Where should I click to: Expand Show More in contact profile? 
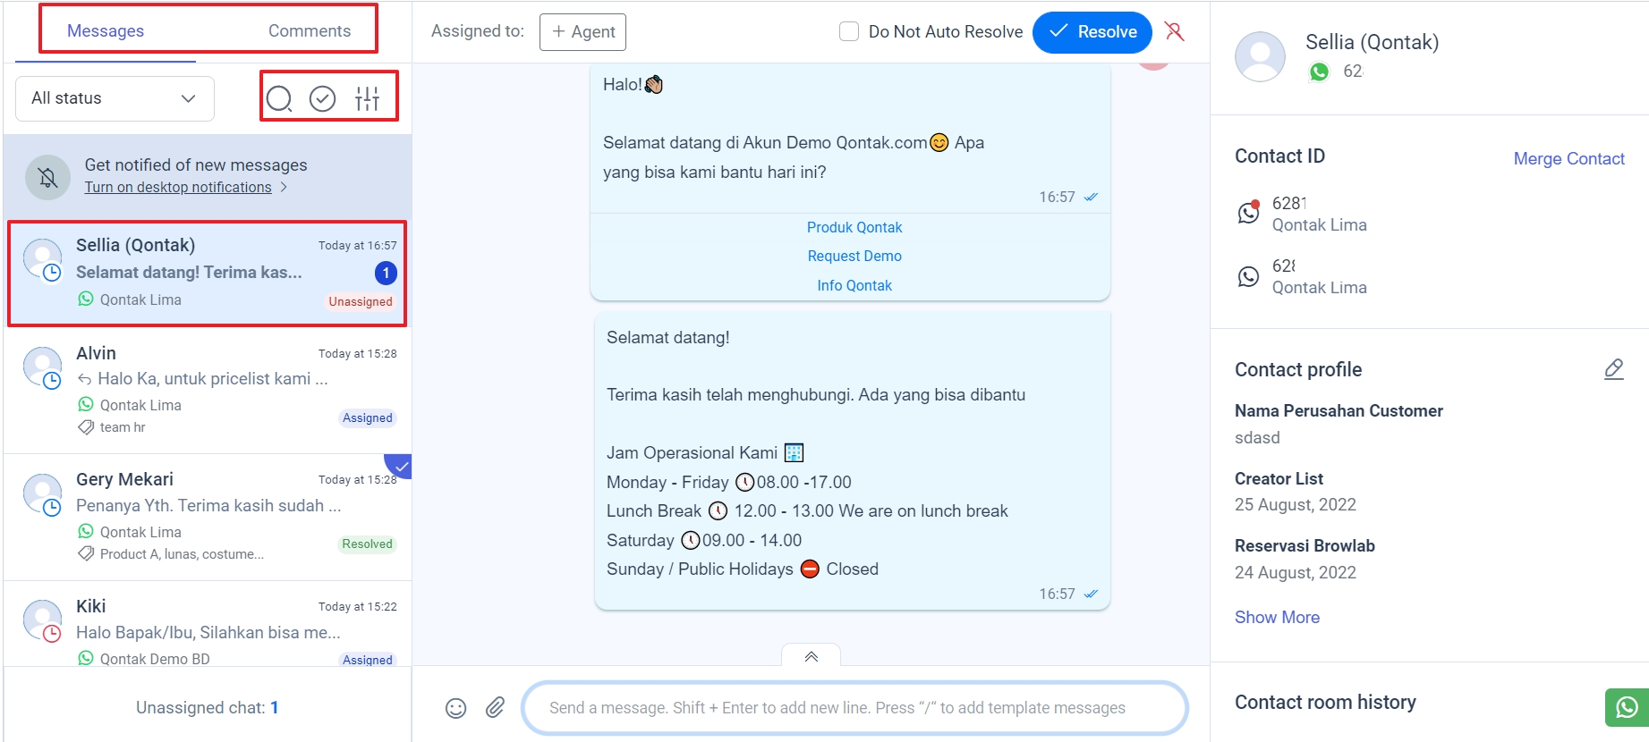coord(1277,617)
